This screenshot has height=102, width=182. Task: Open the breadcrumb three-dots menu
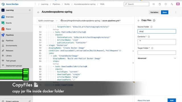35,4
